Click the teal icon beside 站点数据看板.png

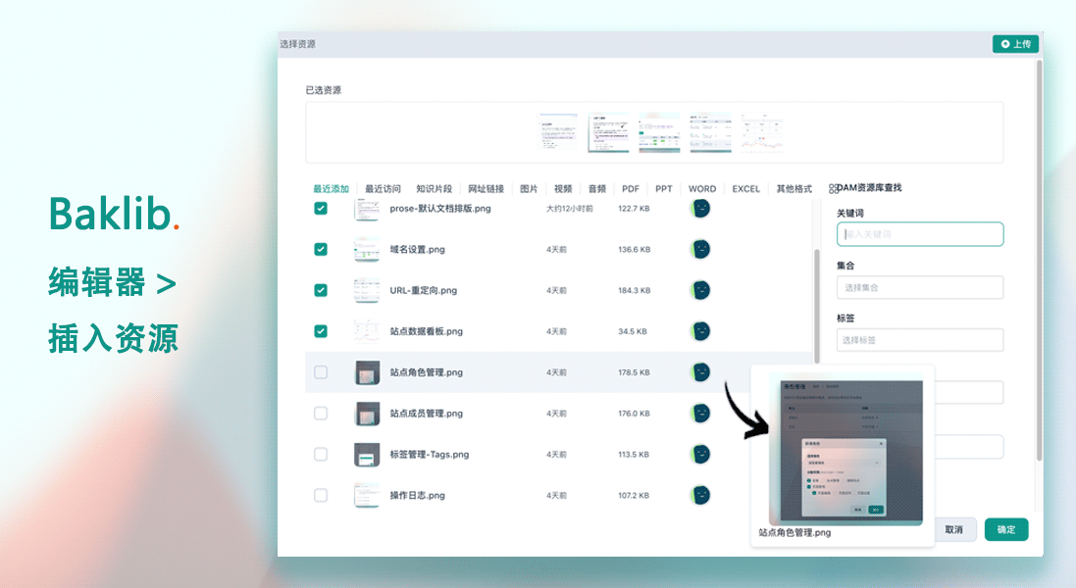701,331
